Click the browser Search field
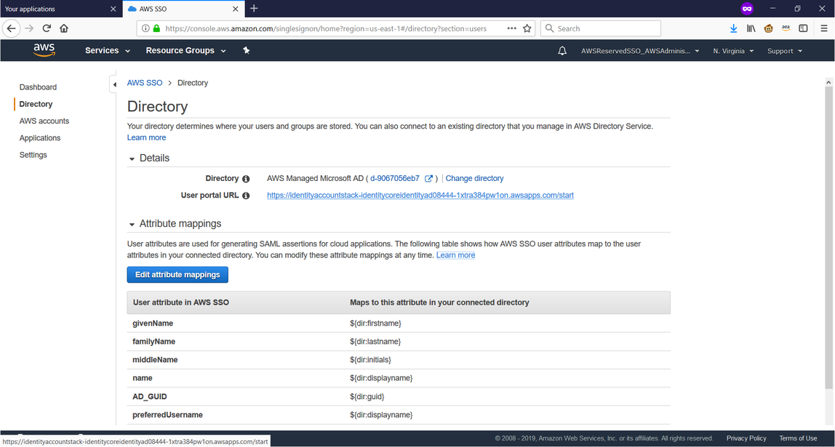The image size is (835, 447). pos(601,29)
